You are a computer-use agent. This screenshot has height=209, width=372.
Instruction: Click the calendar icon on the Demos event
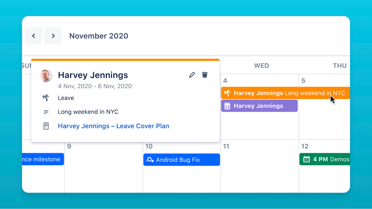tap(306, 159)
